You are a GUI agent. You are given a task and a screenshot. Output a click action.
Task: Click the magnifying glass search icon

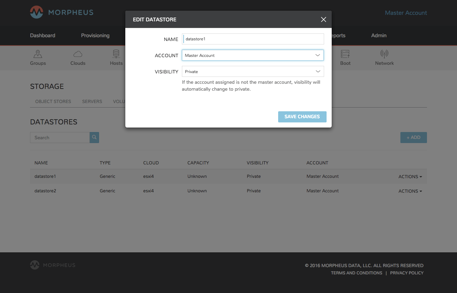94,137
